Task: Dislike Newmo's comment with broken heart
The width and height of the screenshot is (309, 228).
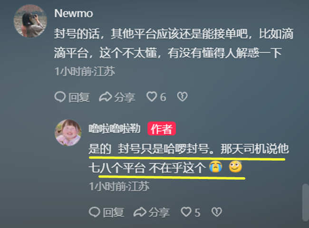Action: [182, 97]
